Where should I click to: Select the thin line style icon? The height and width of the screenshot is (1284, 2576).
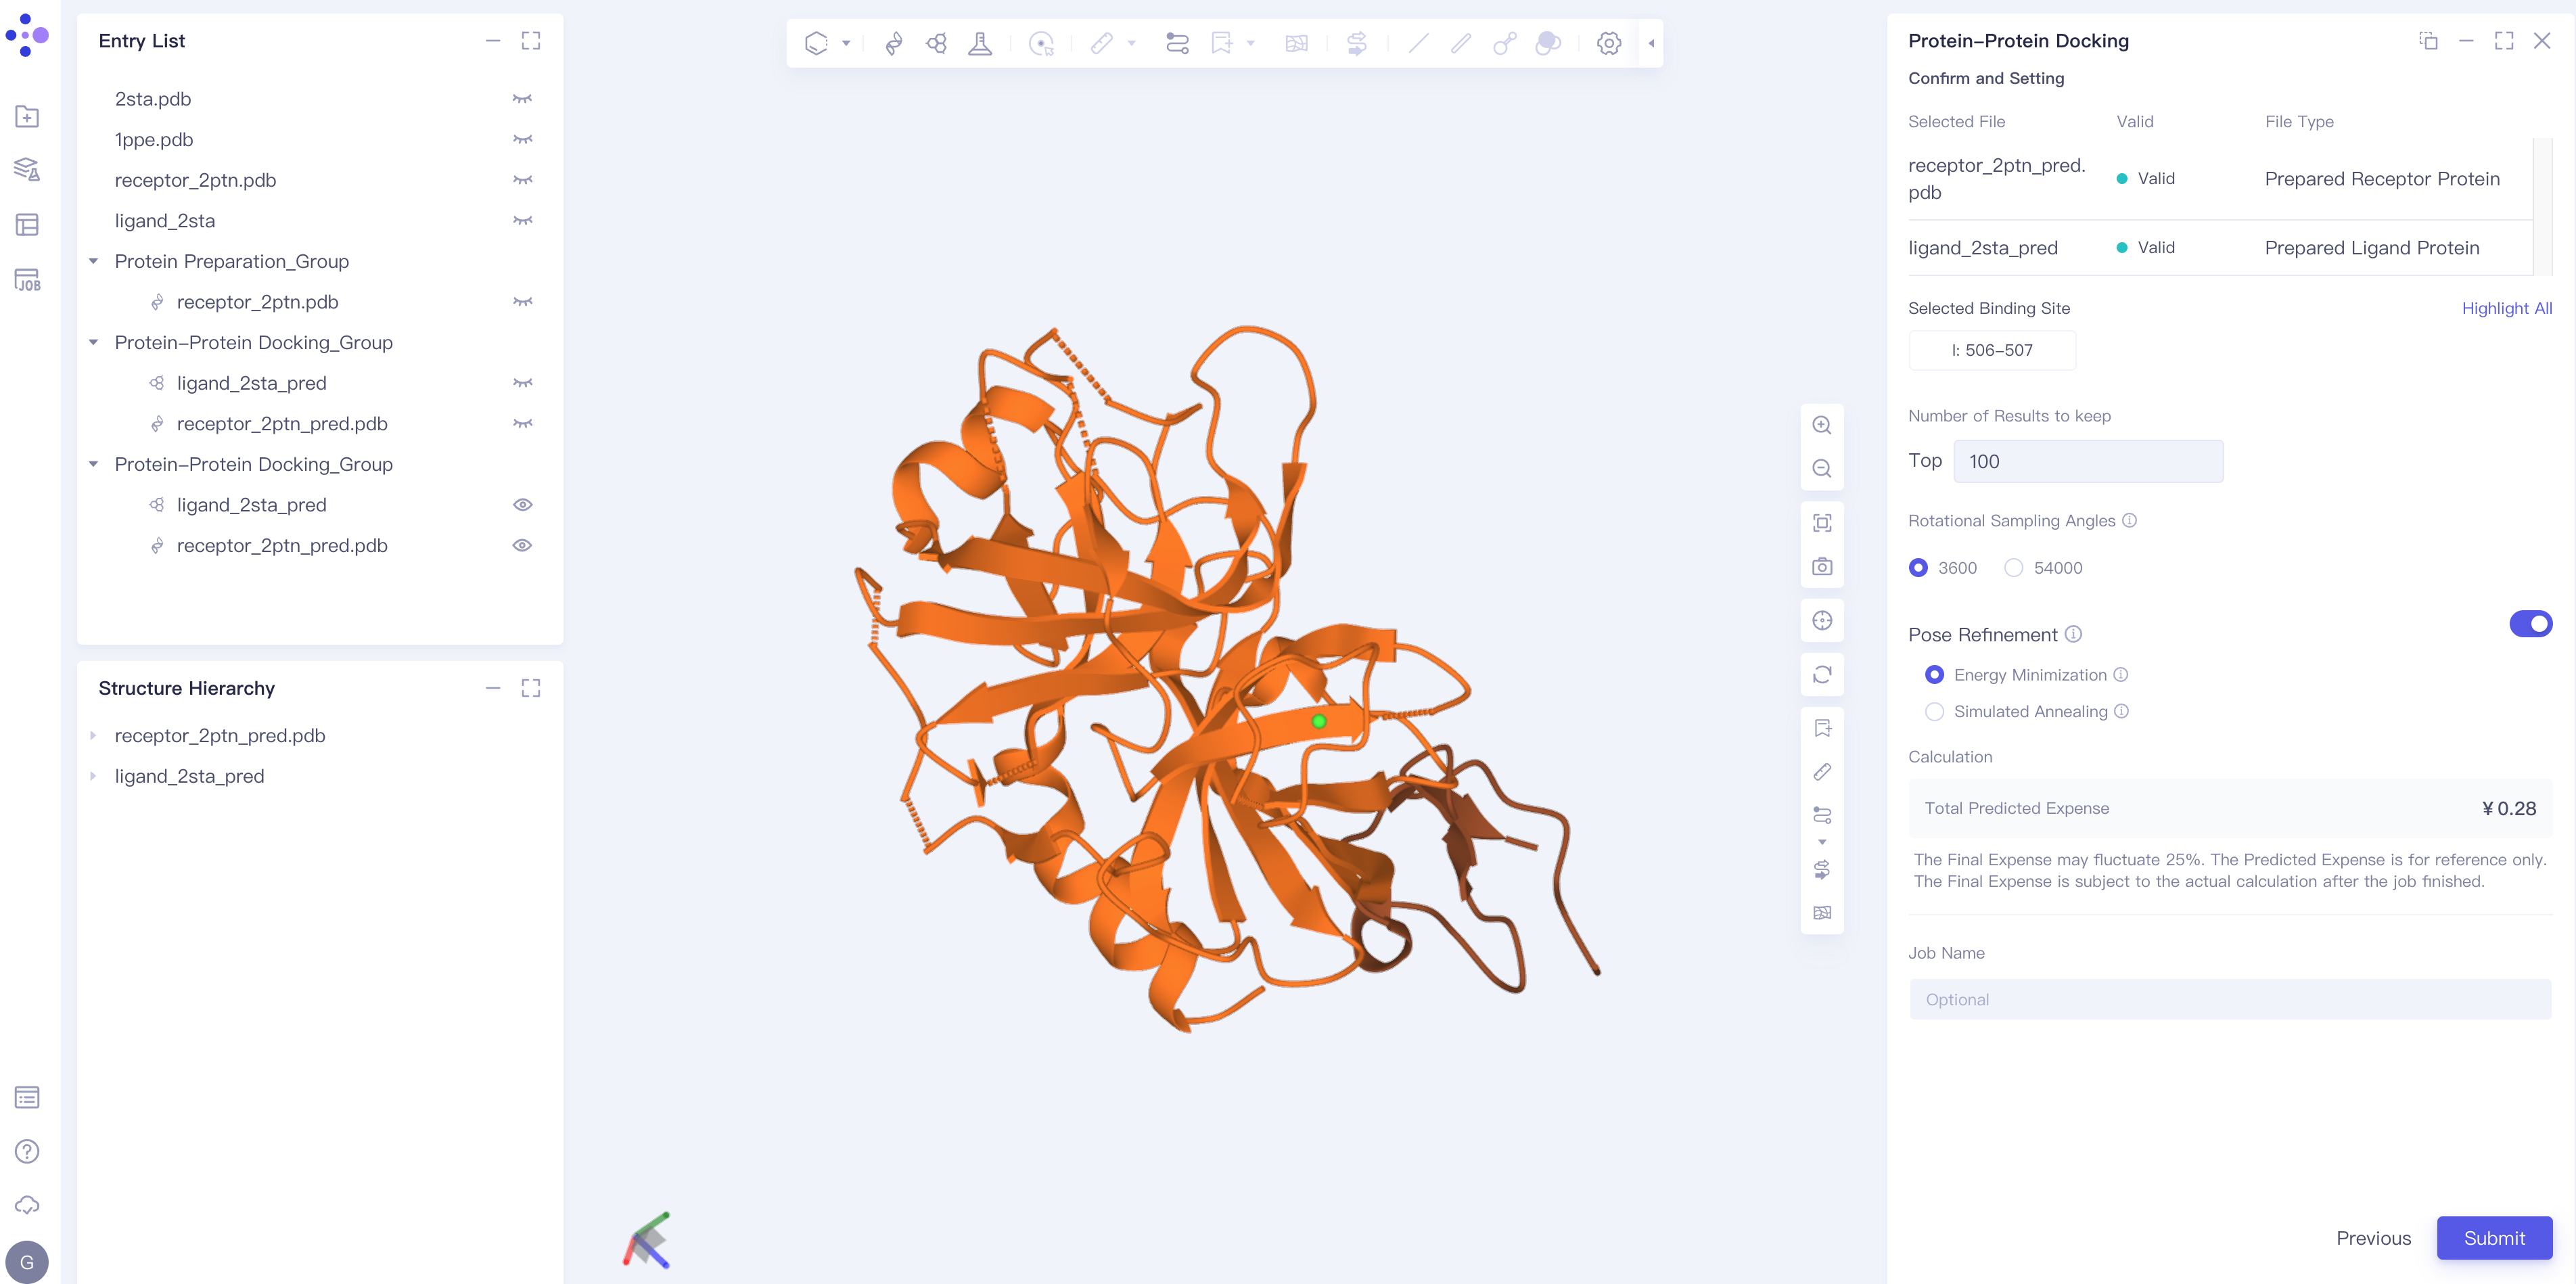(1418, 43)
